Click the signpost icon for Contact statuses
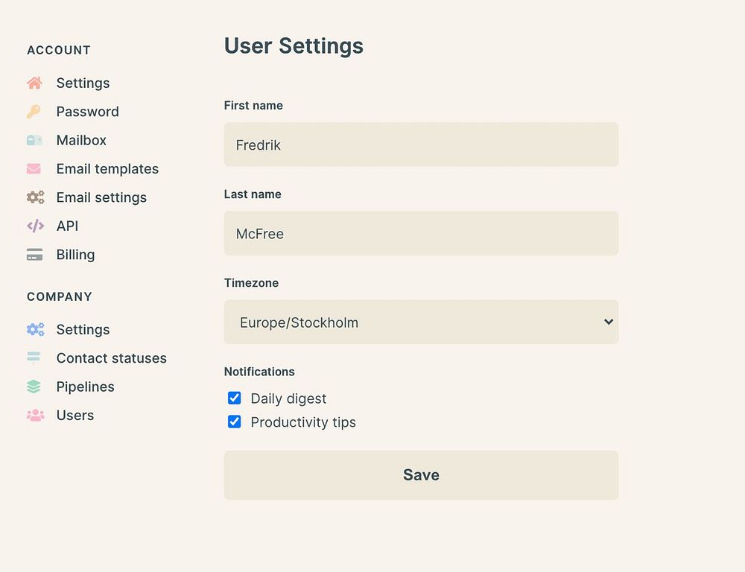 [34, 358]
